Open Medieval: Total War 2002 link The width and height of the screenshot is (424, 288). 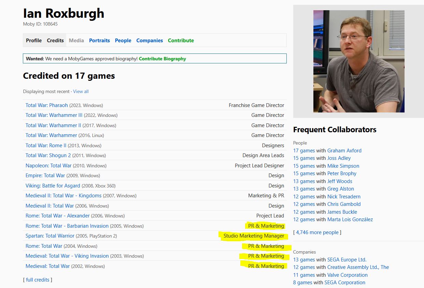[x=47, y=266]
